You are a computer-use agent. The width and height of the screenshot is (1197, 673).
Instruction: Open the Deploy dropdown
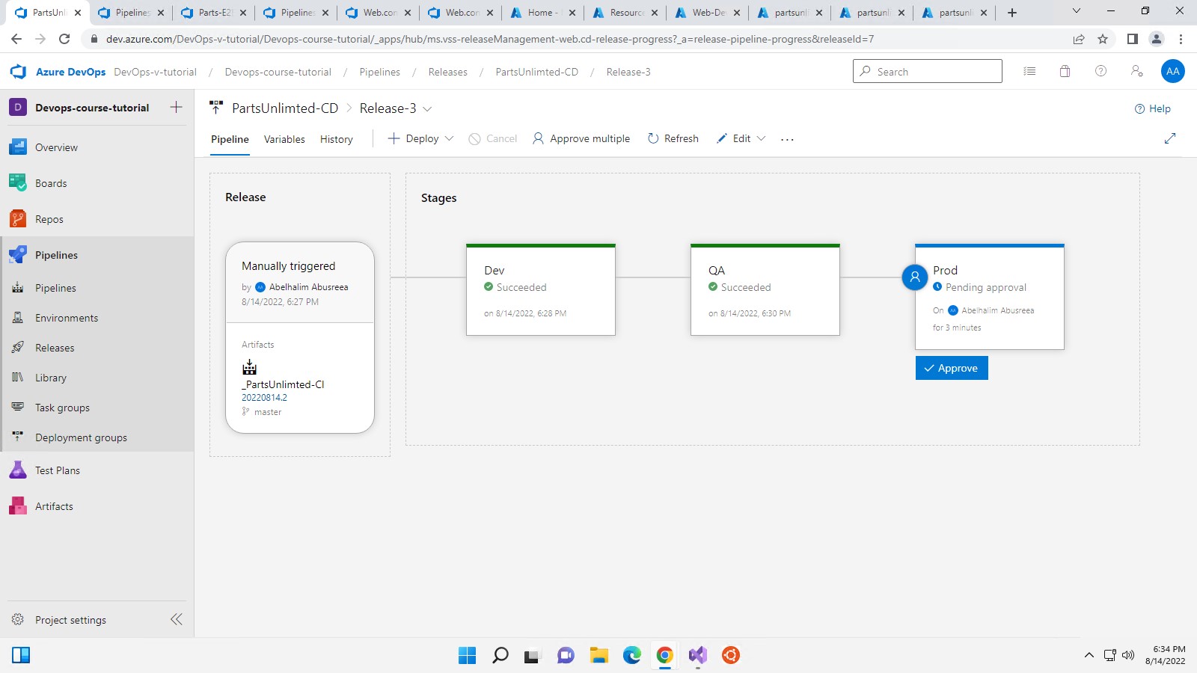pos(421,138)
